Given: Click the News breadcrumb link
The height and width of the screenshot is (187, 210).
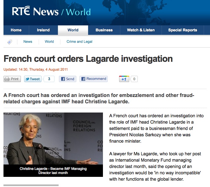Looking at the screenshot, I should [x=28, y=42].
